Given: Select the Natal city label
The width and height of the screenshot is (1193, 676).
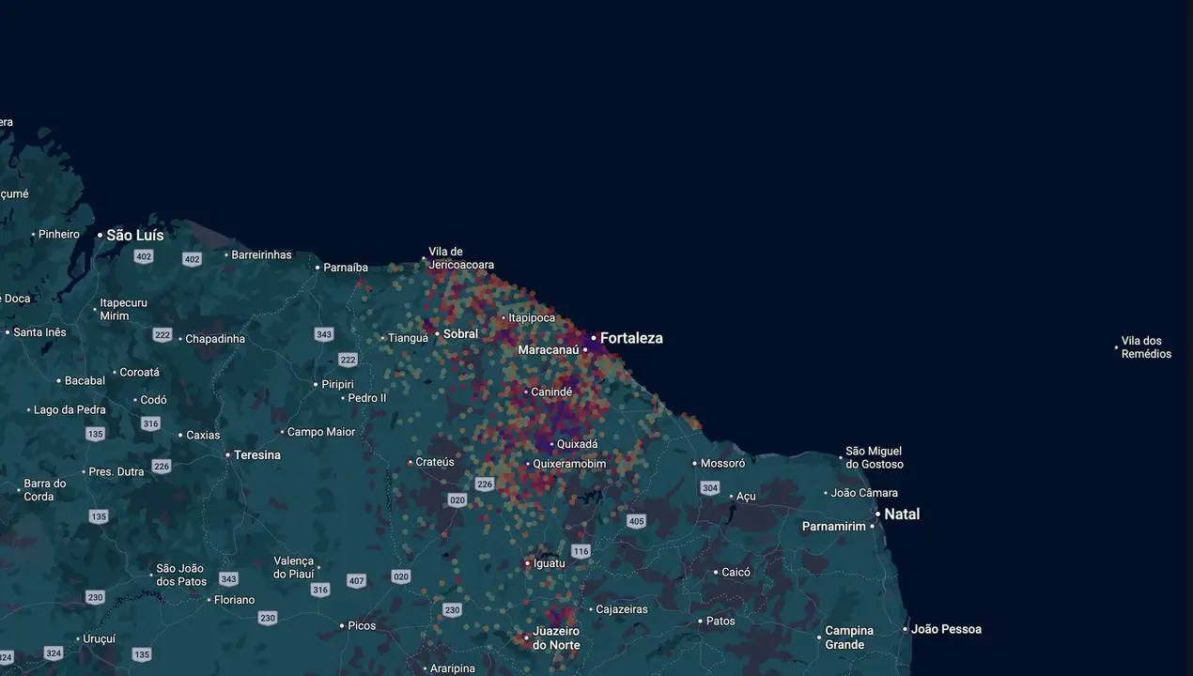Looking at the screenshot, I should [902, 514].
